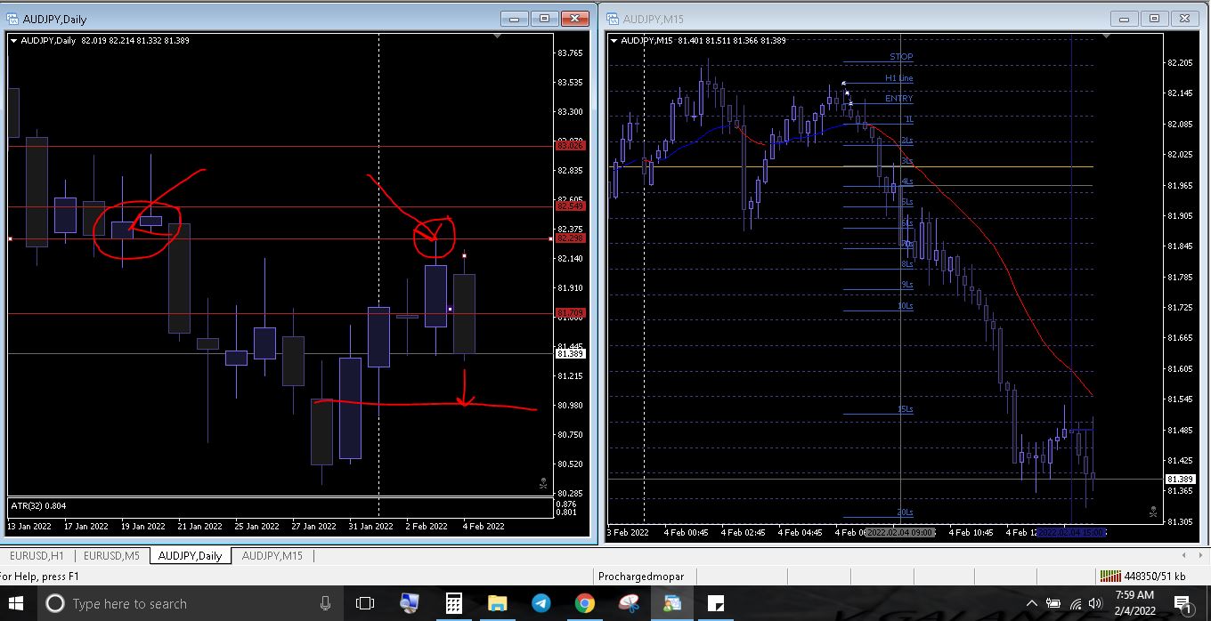Click the red 82.549 price label on the Daily scale
1211x621 pixels.
pos(570,206)
